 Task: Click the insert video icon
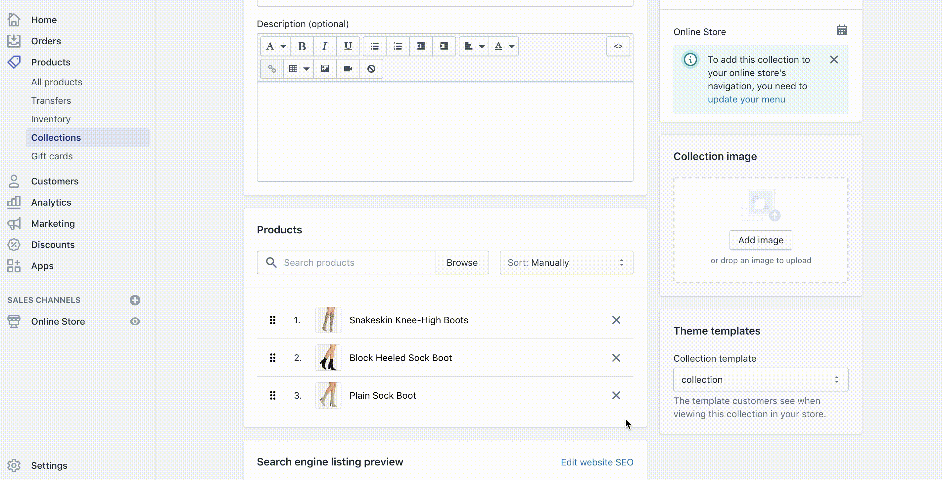click(348, 69)
